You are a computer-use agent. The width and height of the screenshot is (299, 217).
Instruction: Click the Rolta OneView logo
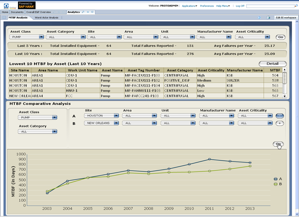pos(10,6)
